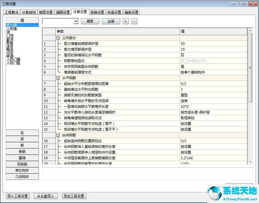The height and width of the screenshot is (203, 259).
Task: Select row 是否扣除暗梁处水平钢筋
Action: (x=145, y=55)
